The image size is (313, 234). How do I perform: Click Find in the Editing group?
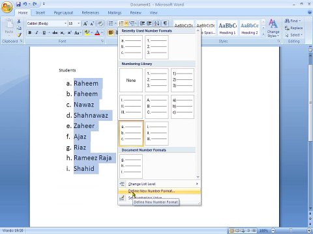293,21
